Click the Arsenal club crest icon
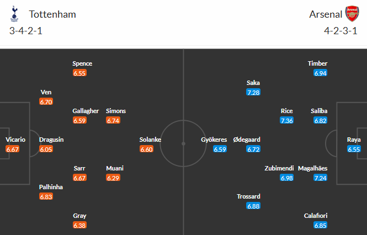Viewport: 367px width, 235px height. pos(352,14)
